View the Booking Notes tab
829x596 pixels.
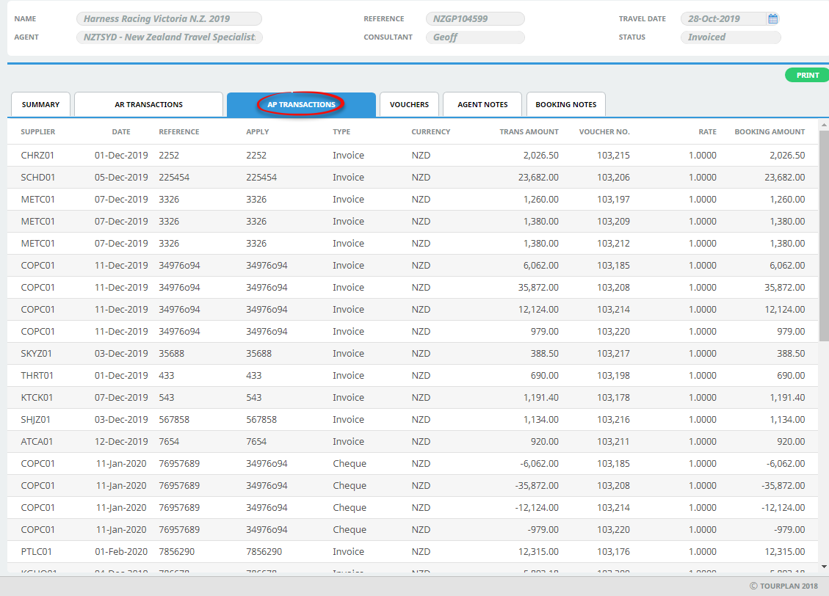pyautogui.click(x=566, y=105)
